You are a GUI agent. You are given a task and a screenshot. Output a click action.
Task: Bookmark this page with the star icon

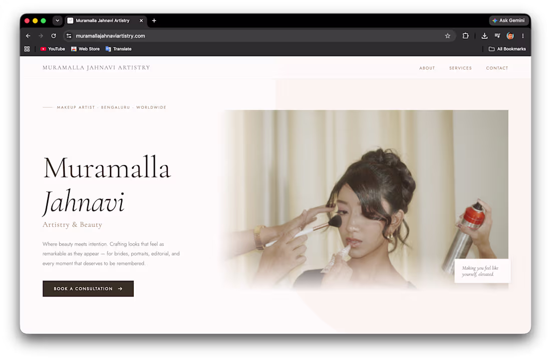click(447, 36)
